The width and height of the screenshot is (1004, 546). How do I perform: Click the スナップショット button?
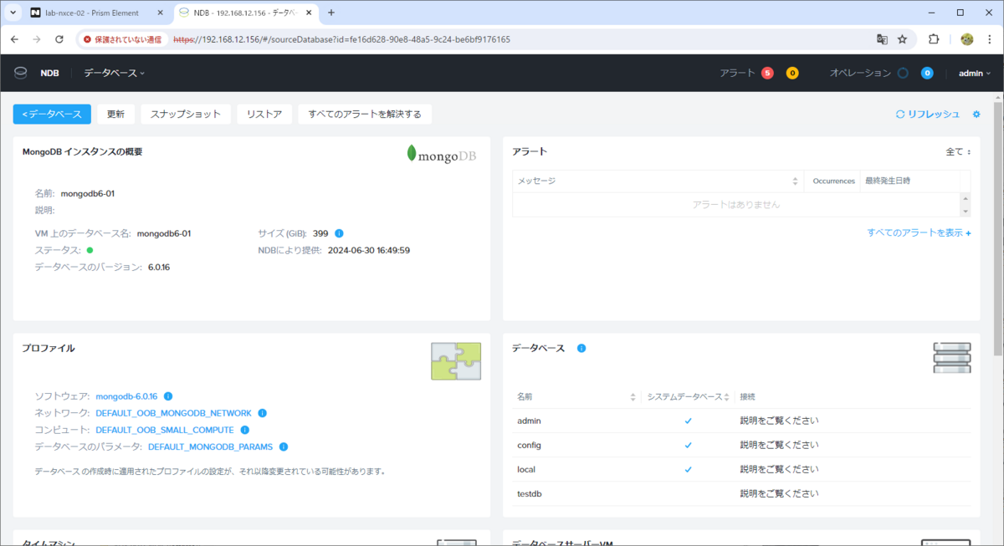(x=186, y=115)
